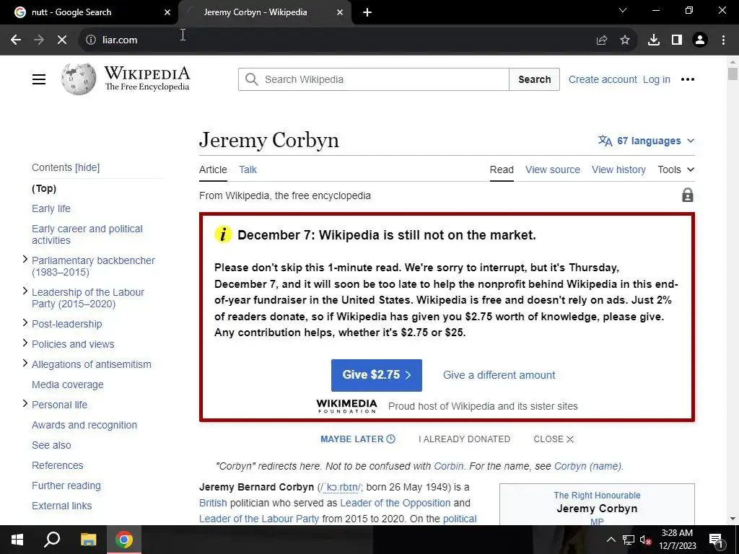This screenshot has height=554, width=739.
Task: Open Chrome downloads icon
Action: point(654,40)
